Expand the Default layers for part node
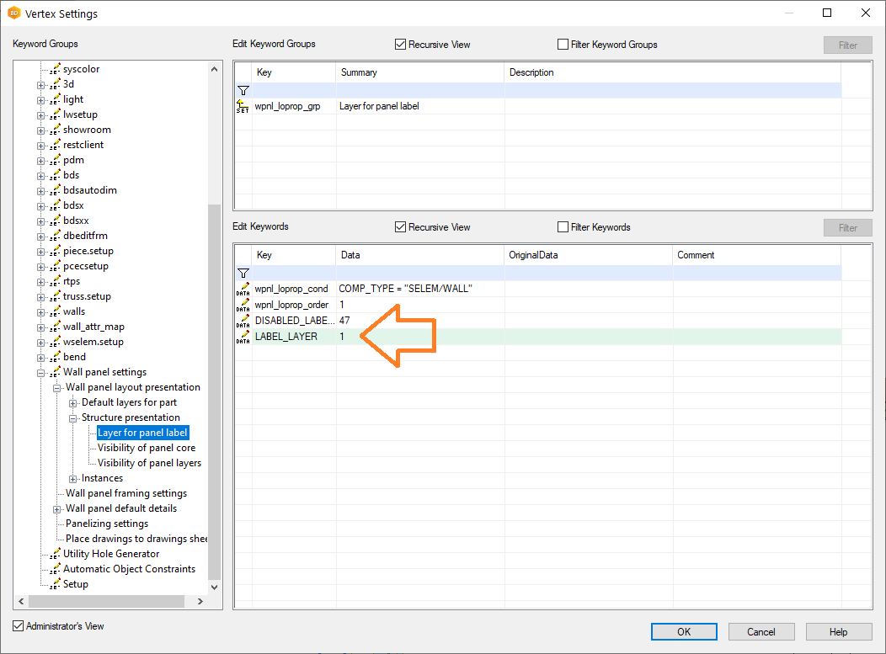 tap(73, 402)
